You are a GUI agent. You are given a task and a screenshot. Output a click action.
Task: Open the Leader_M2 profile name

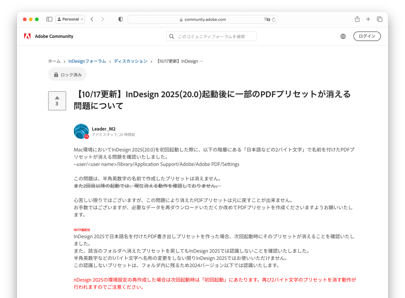[103, 129]
